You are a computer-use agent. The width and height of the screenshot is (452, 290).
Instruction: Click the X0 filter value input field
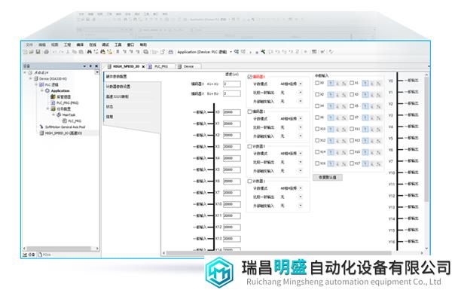click(232, 112)
